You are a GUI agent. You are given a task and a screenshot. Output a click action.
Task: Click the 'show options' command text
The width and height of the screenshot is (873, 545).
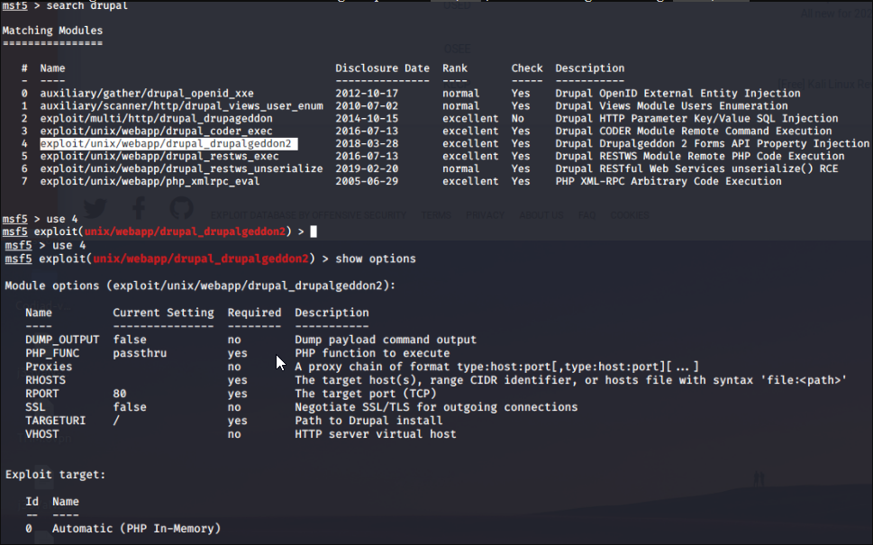pyautogui.click(x=376, y=259)
